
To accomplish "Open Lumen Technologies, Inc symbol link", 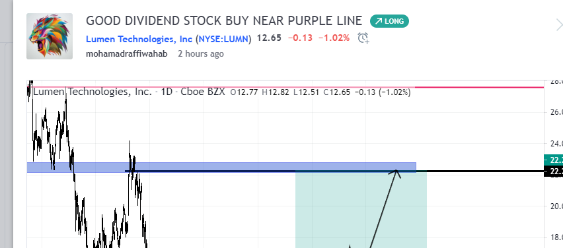I will point(139,39).
